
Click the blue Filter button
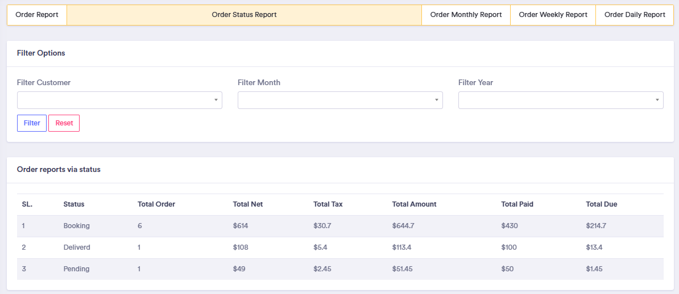(x=32, y=123)
